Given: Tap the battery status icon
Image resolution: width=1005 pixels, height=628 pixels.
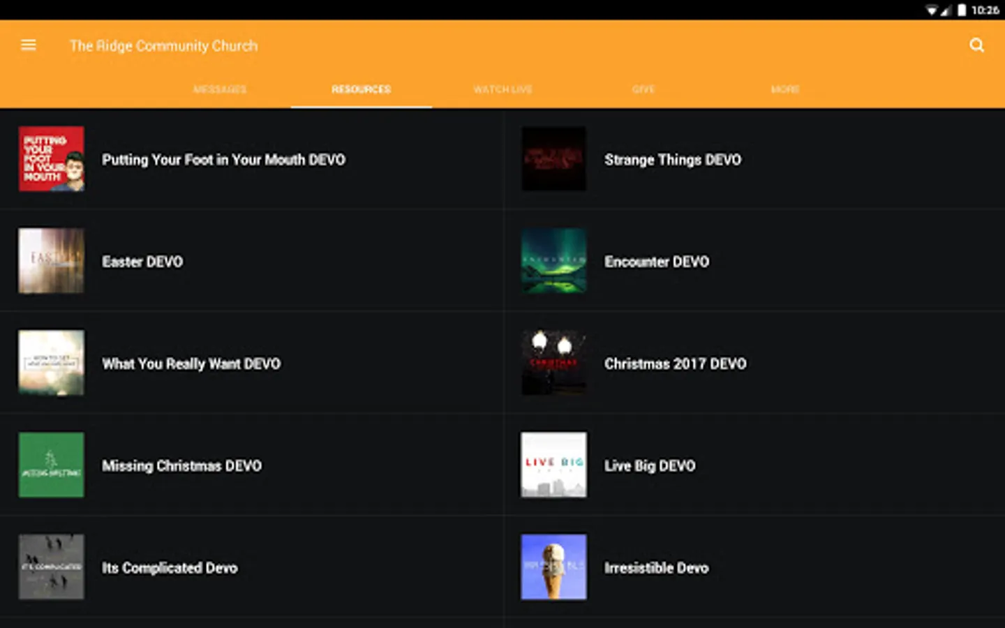Looking at the screenshot, I should (x=962, y=10).
